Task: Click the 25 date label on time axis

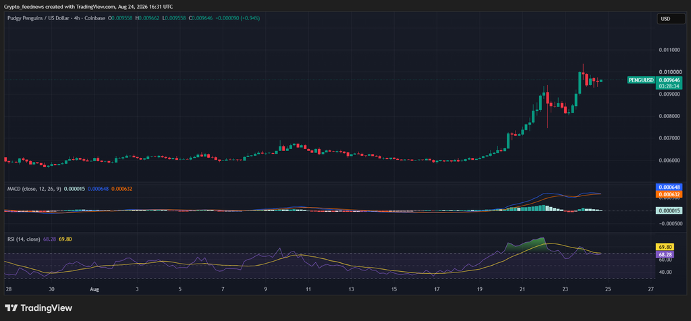Action: (x=608, y=289)
